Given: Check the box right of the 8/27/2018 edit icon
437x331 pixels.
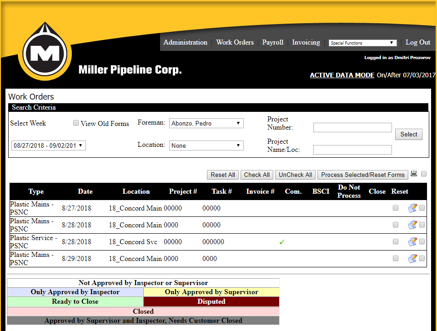Looking at the screenshot, I should pyautogui.click(x=422, y=208).
